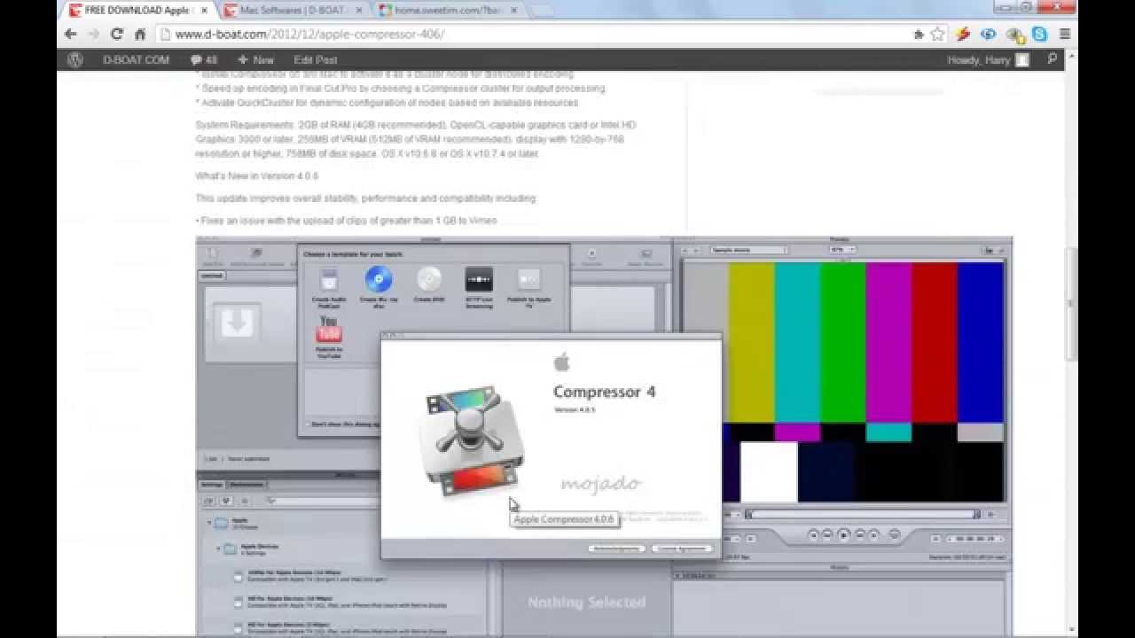Click the blue eye extension icon
Viewport: 1135px width, 638px height.
click(x=988, y=34)
